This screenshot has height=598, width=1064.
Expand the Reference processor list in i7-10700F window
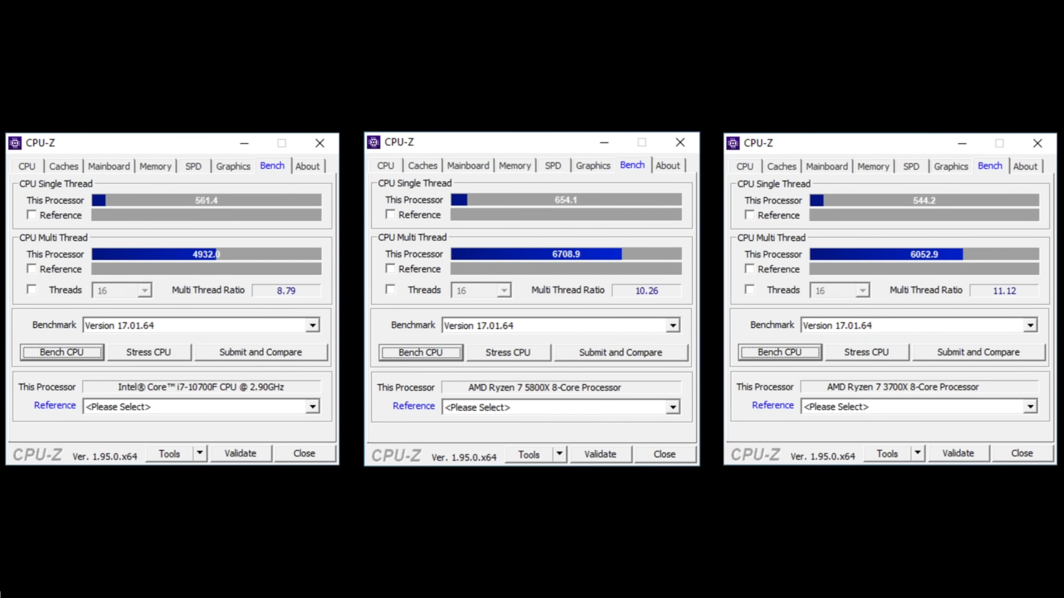click(x=313, y=407)
